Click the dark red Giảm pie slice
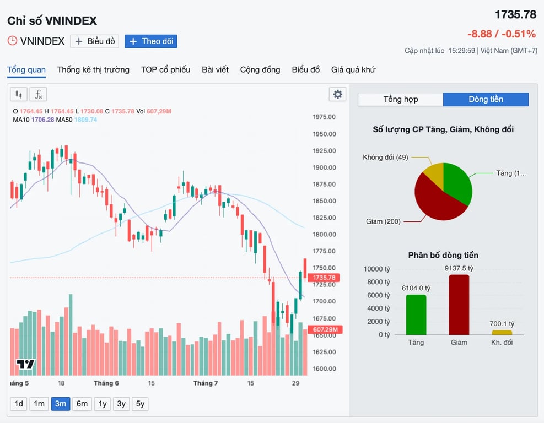The width and height of the screenshot is (544, 423). (x=435, y=203)
